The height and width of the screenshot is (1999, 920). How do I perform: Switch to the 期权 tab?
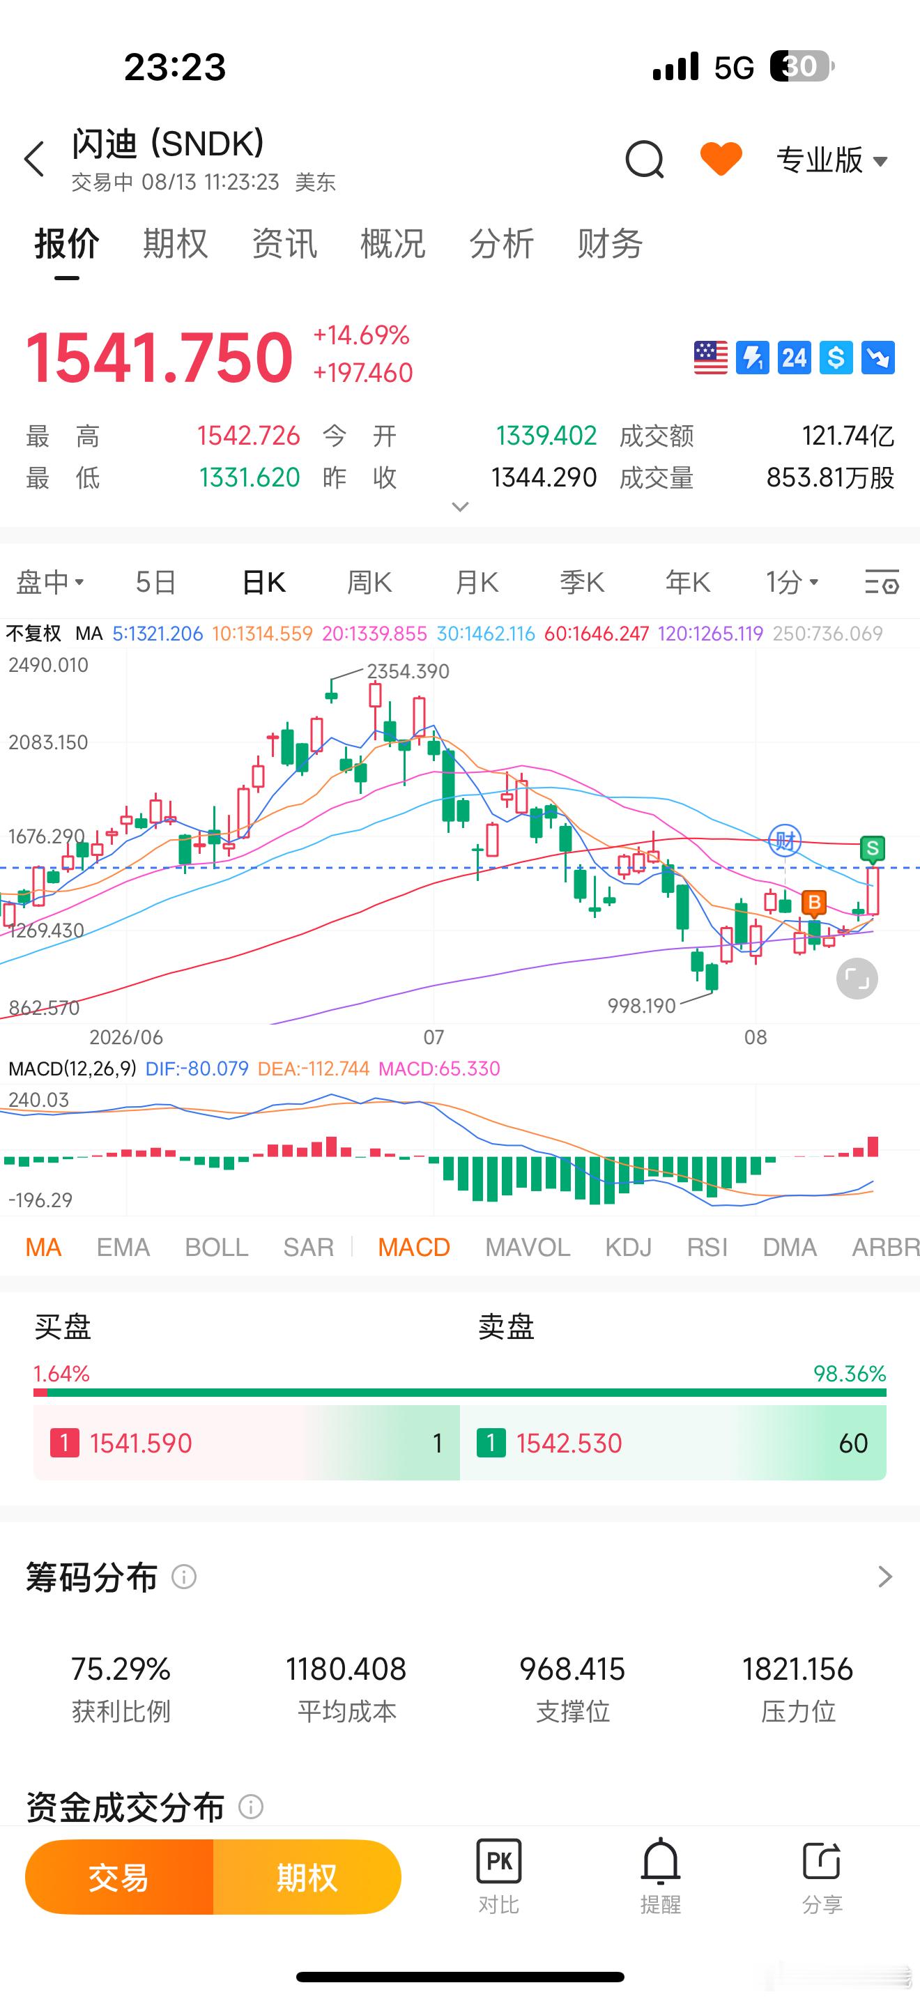(176, 244)
